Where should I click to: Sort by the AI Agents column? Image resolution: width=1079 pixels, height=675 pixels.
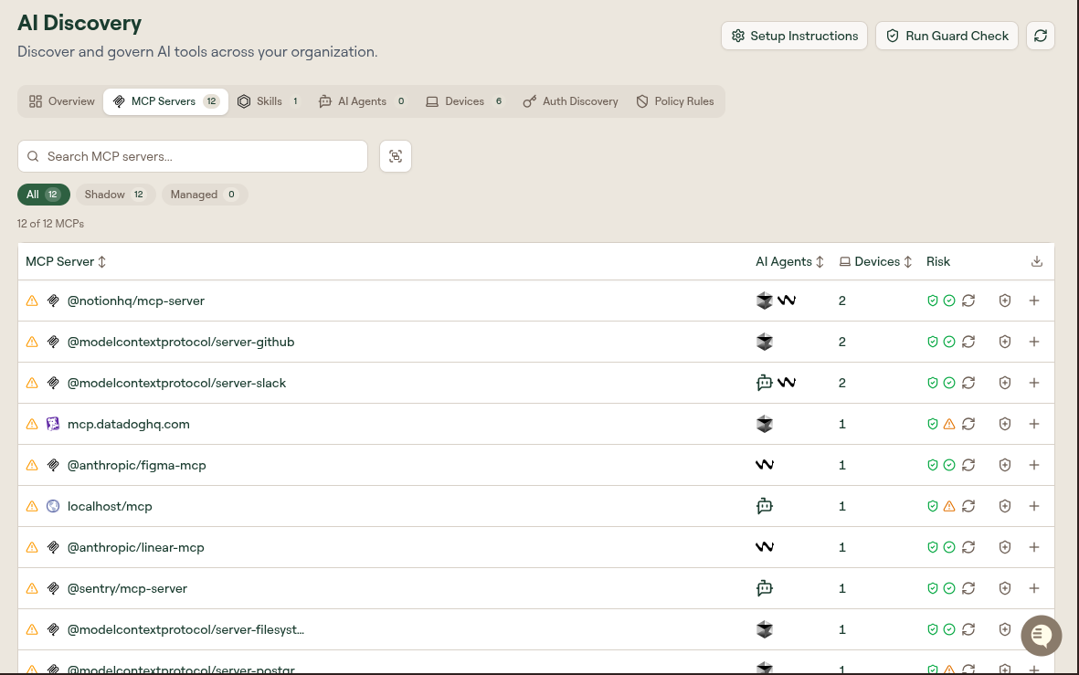[x=790, y=261]
